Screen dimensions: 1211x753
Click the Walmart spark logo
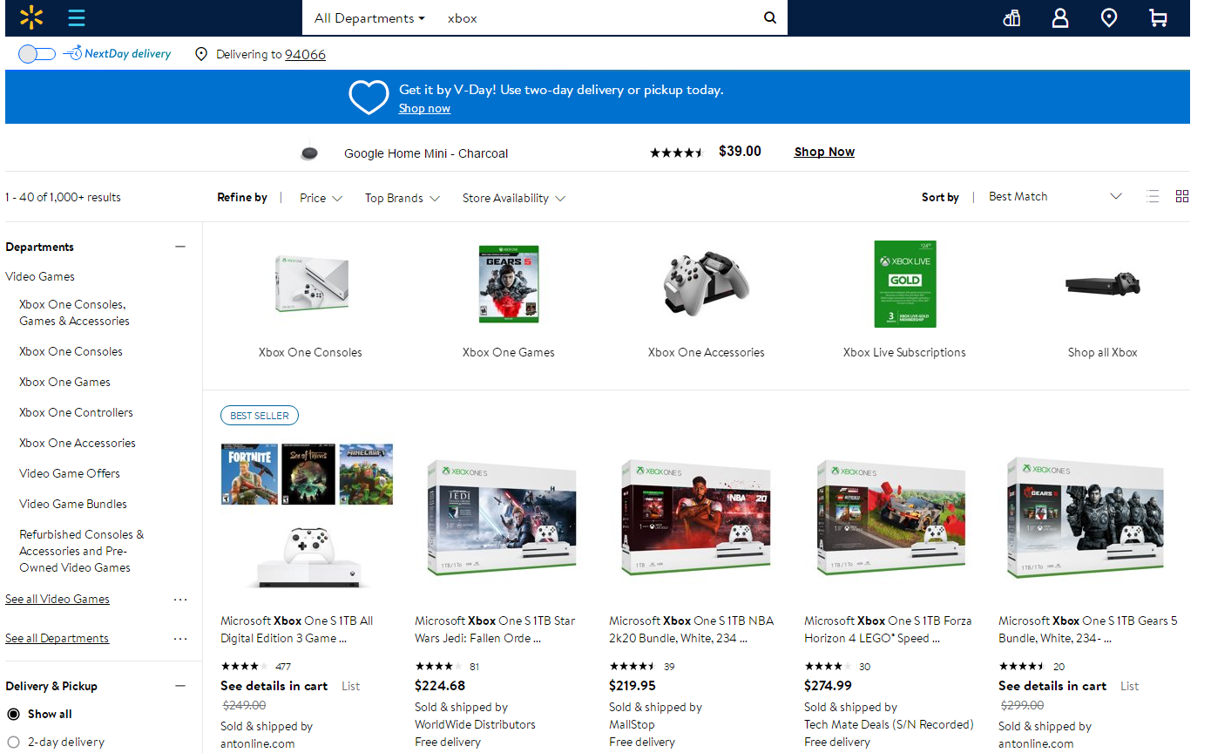point(31,17)
